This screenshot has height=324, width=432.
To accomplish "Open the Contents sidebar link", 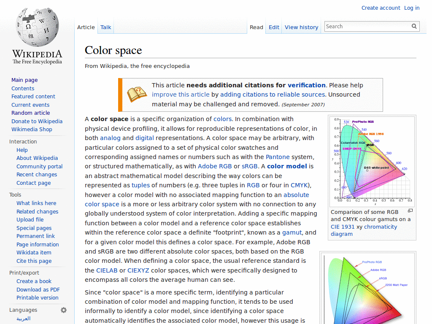I will pyautogui.click(x=23, y=88).
